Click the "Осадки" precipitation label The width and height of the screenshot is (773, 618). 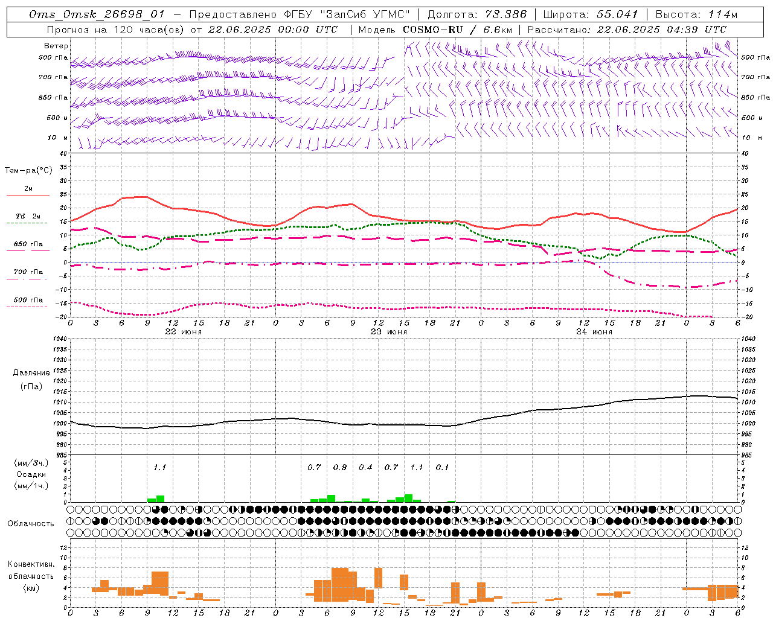pyautogui.click(x=31, y=474)
